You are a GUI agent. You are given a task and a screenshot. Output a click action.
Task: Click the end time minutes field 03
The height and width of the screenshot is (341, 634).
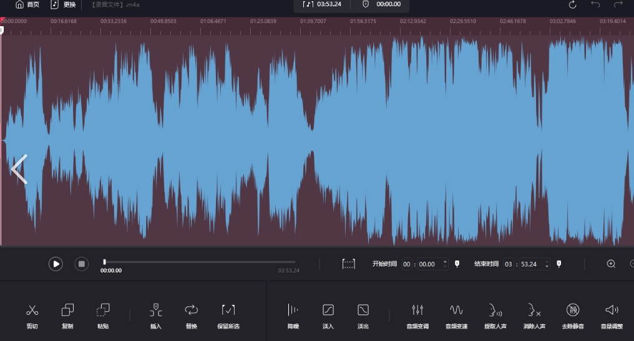click(x=509, y=264)
